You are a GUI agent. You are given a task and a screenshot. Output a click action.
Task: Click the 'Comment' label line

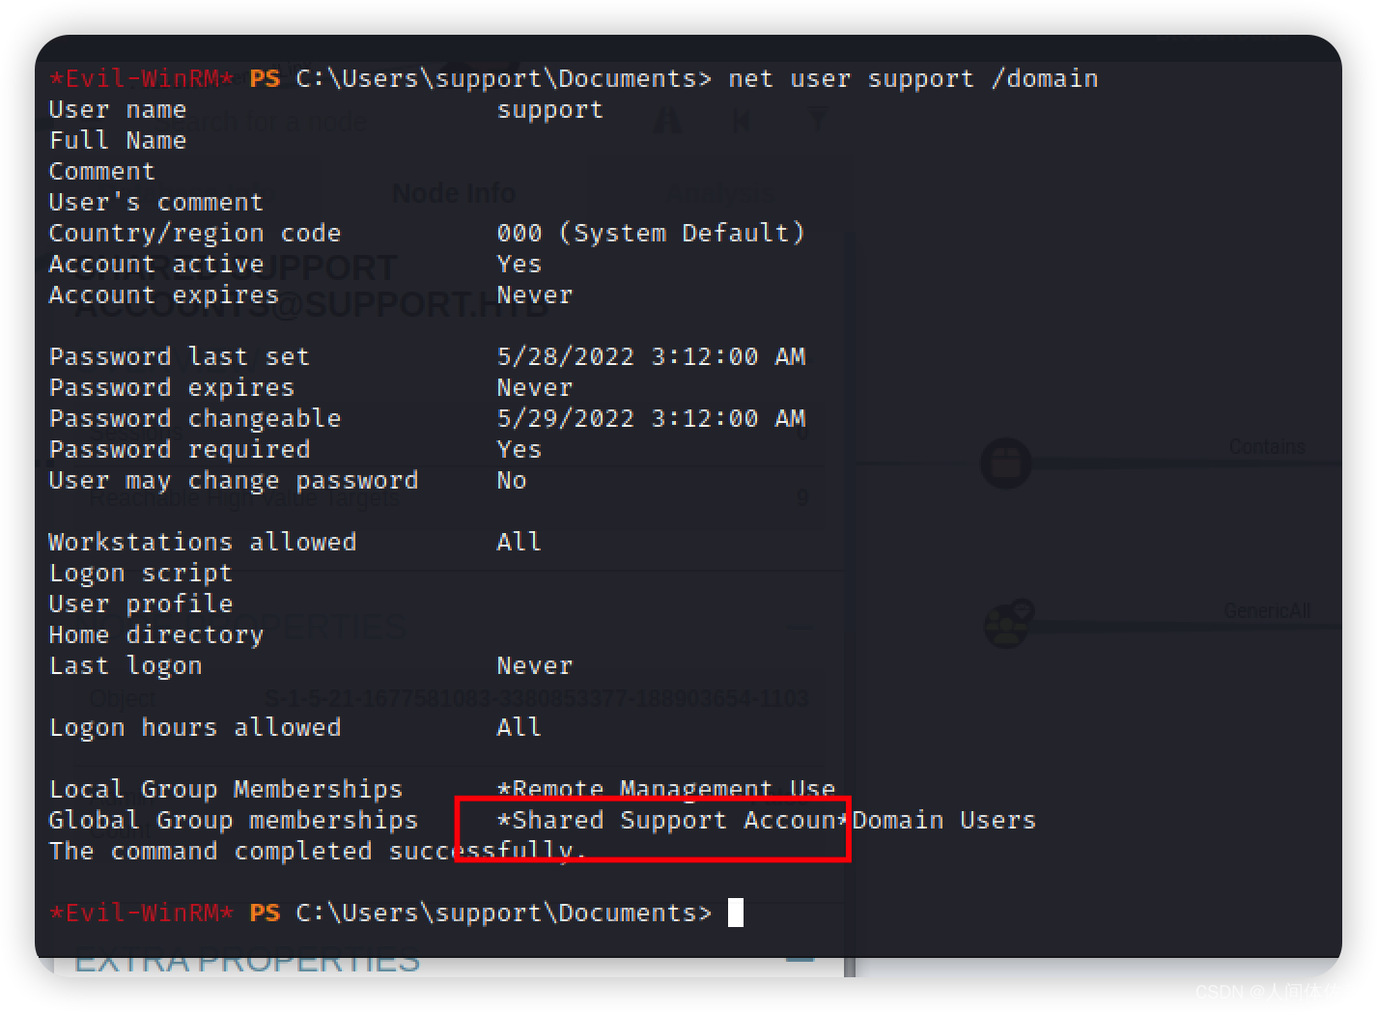(x=102, y=171)
